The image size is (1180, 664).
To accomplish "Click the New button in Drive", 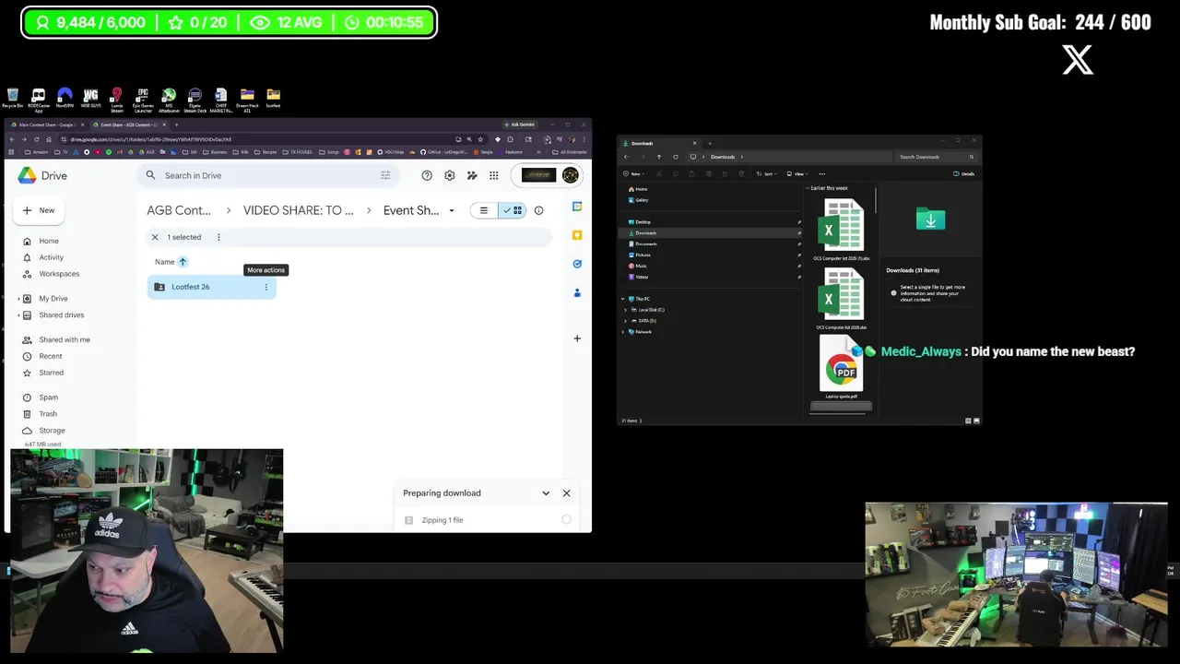I will pyautogui.click(x=39, y=210).
